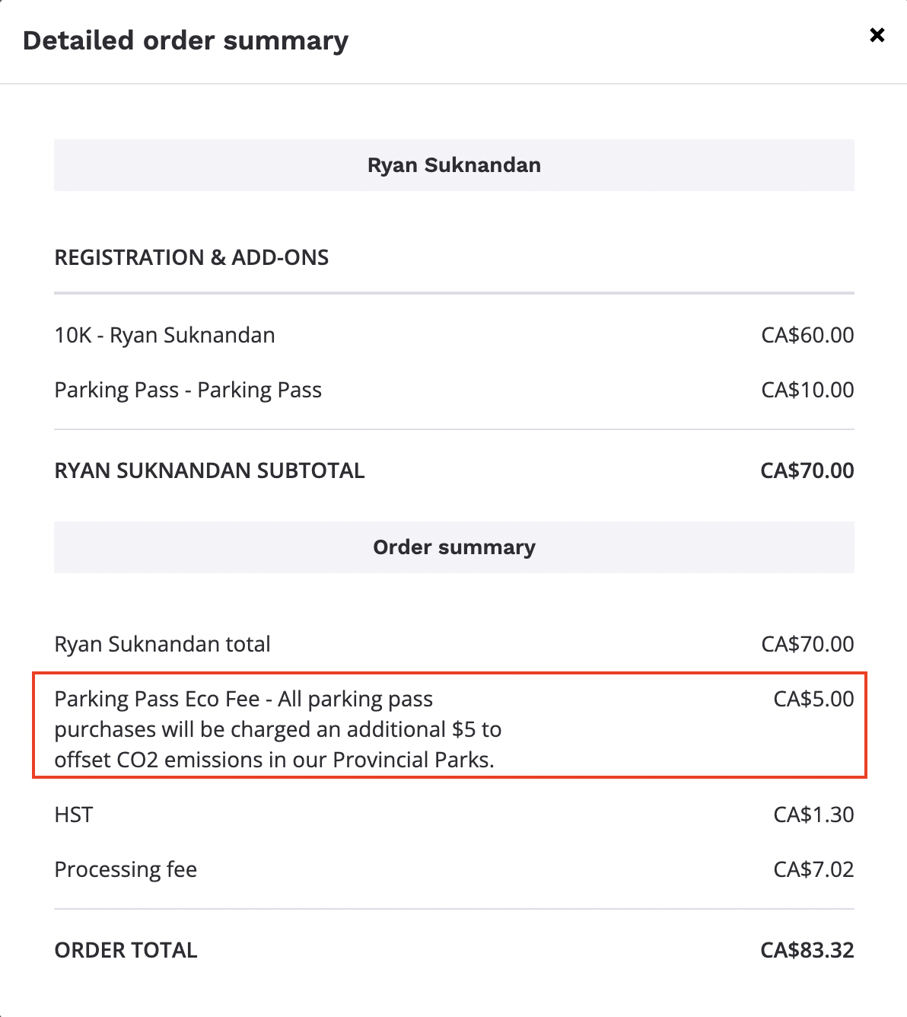This screenshot has width=907, height=1017.
Task: Select the CA$7.02 processing fee amount
Action: [813, 869]
